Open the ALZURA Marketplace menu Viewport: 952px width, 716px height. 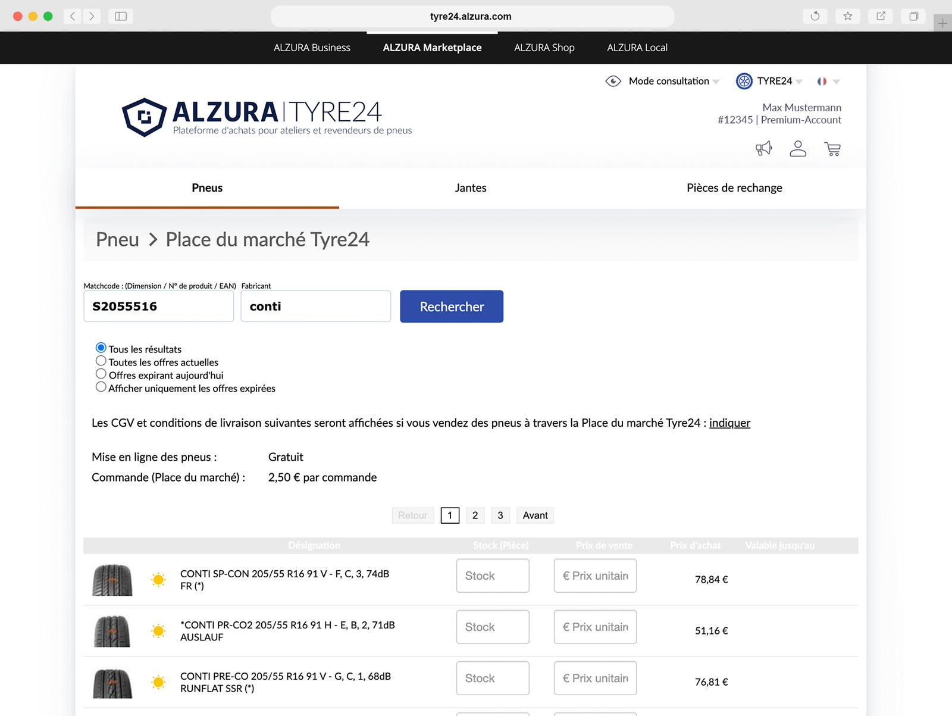click(432, 48)
